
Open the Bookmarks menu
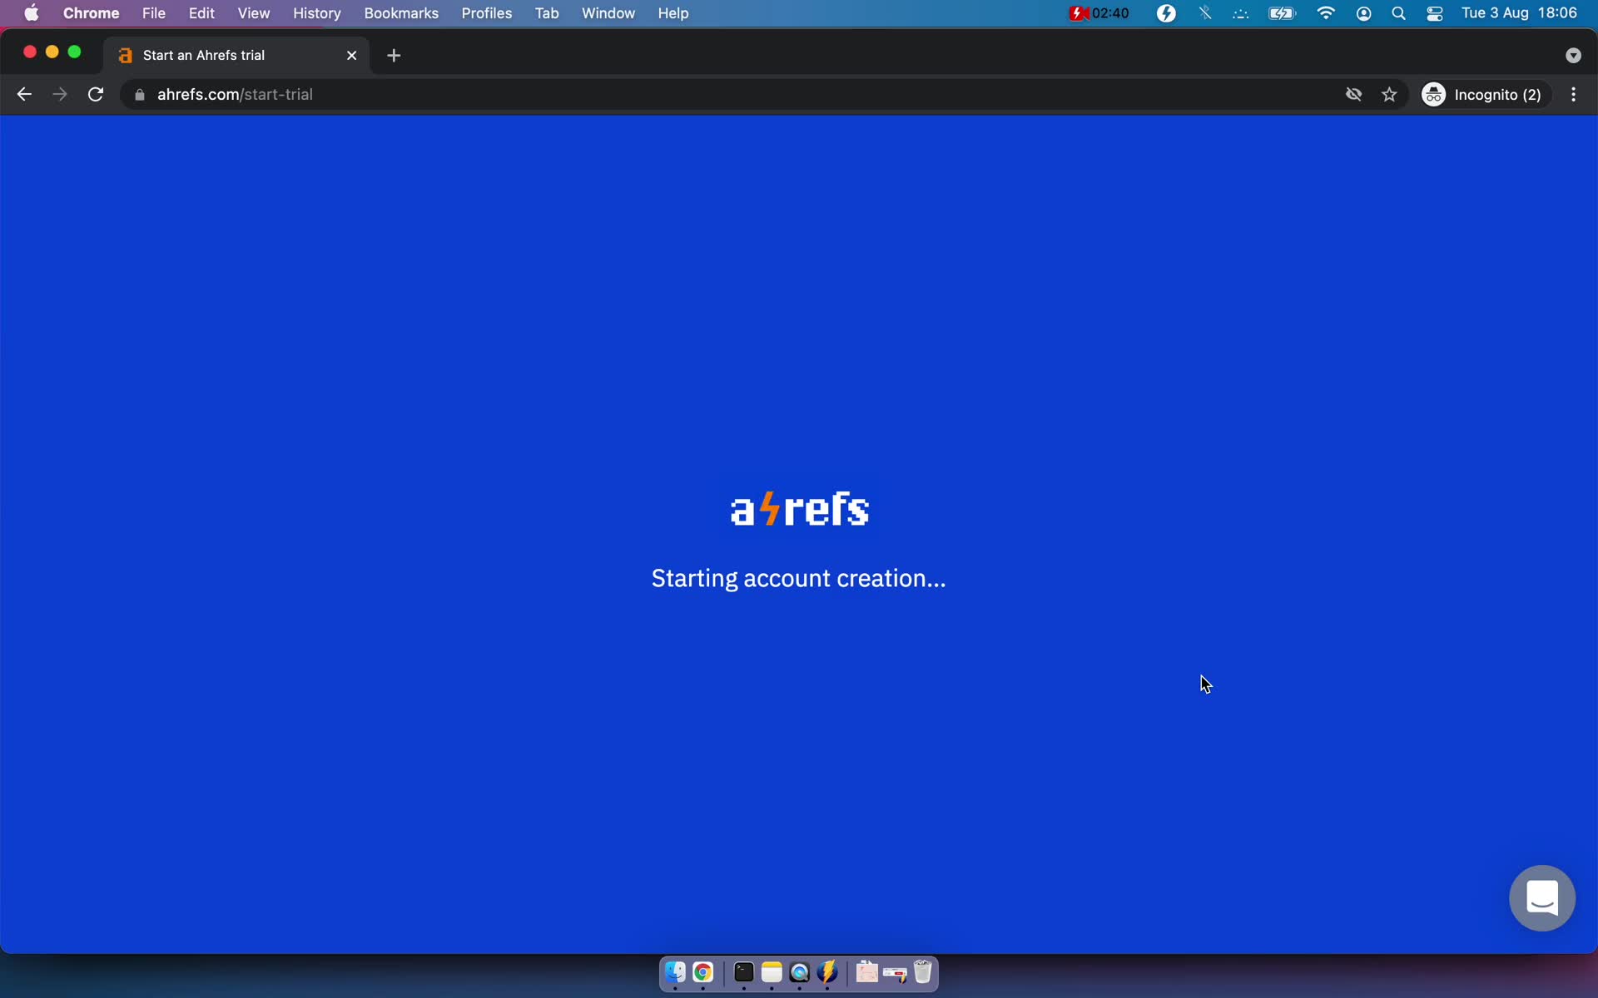tap(401, 13)
